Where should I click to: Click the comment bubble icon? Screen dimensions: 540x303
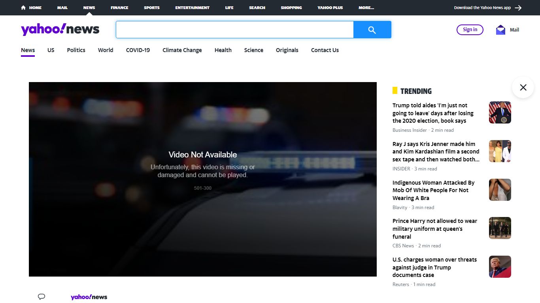(x=42, y=297)
